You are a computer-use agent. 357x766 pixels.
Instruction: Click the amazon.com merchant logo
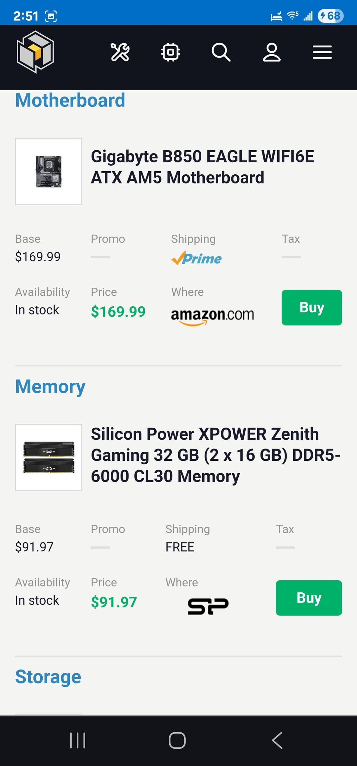coord(212,315)
